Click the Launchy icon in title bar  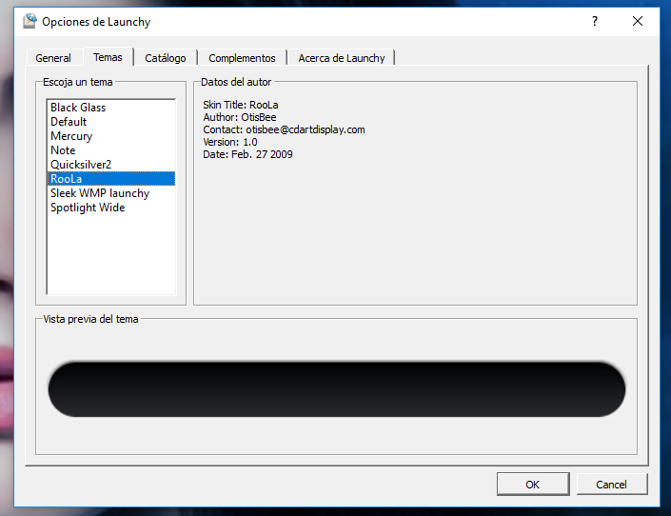point(30,21)
